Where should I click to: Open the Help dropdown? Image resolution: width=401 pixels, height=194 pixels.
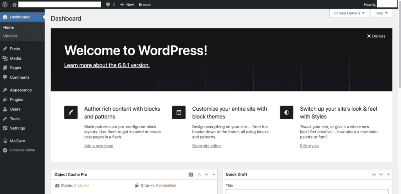click(x=381, y=13)
